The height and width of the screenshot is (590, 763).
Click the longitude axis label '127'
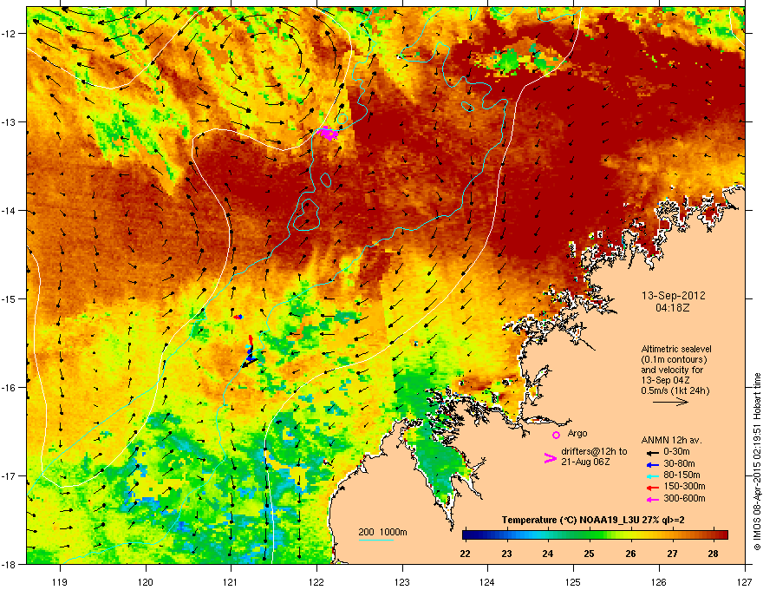[745, 581]
